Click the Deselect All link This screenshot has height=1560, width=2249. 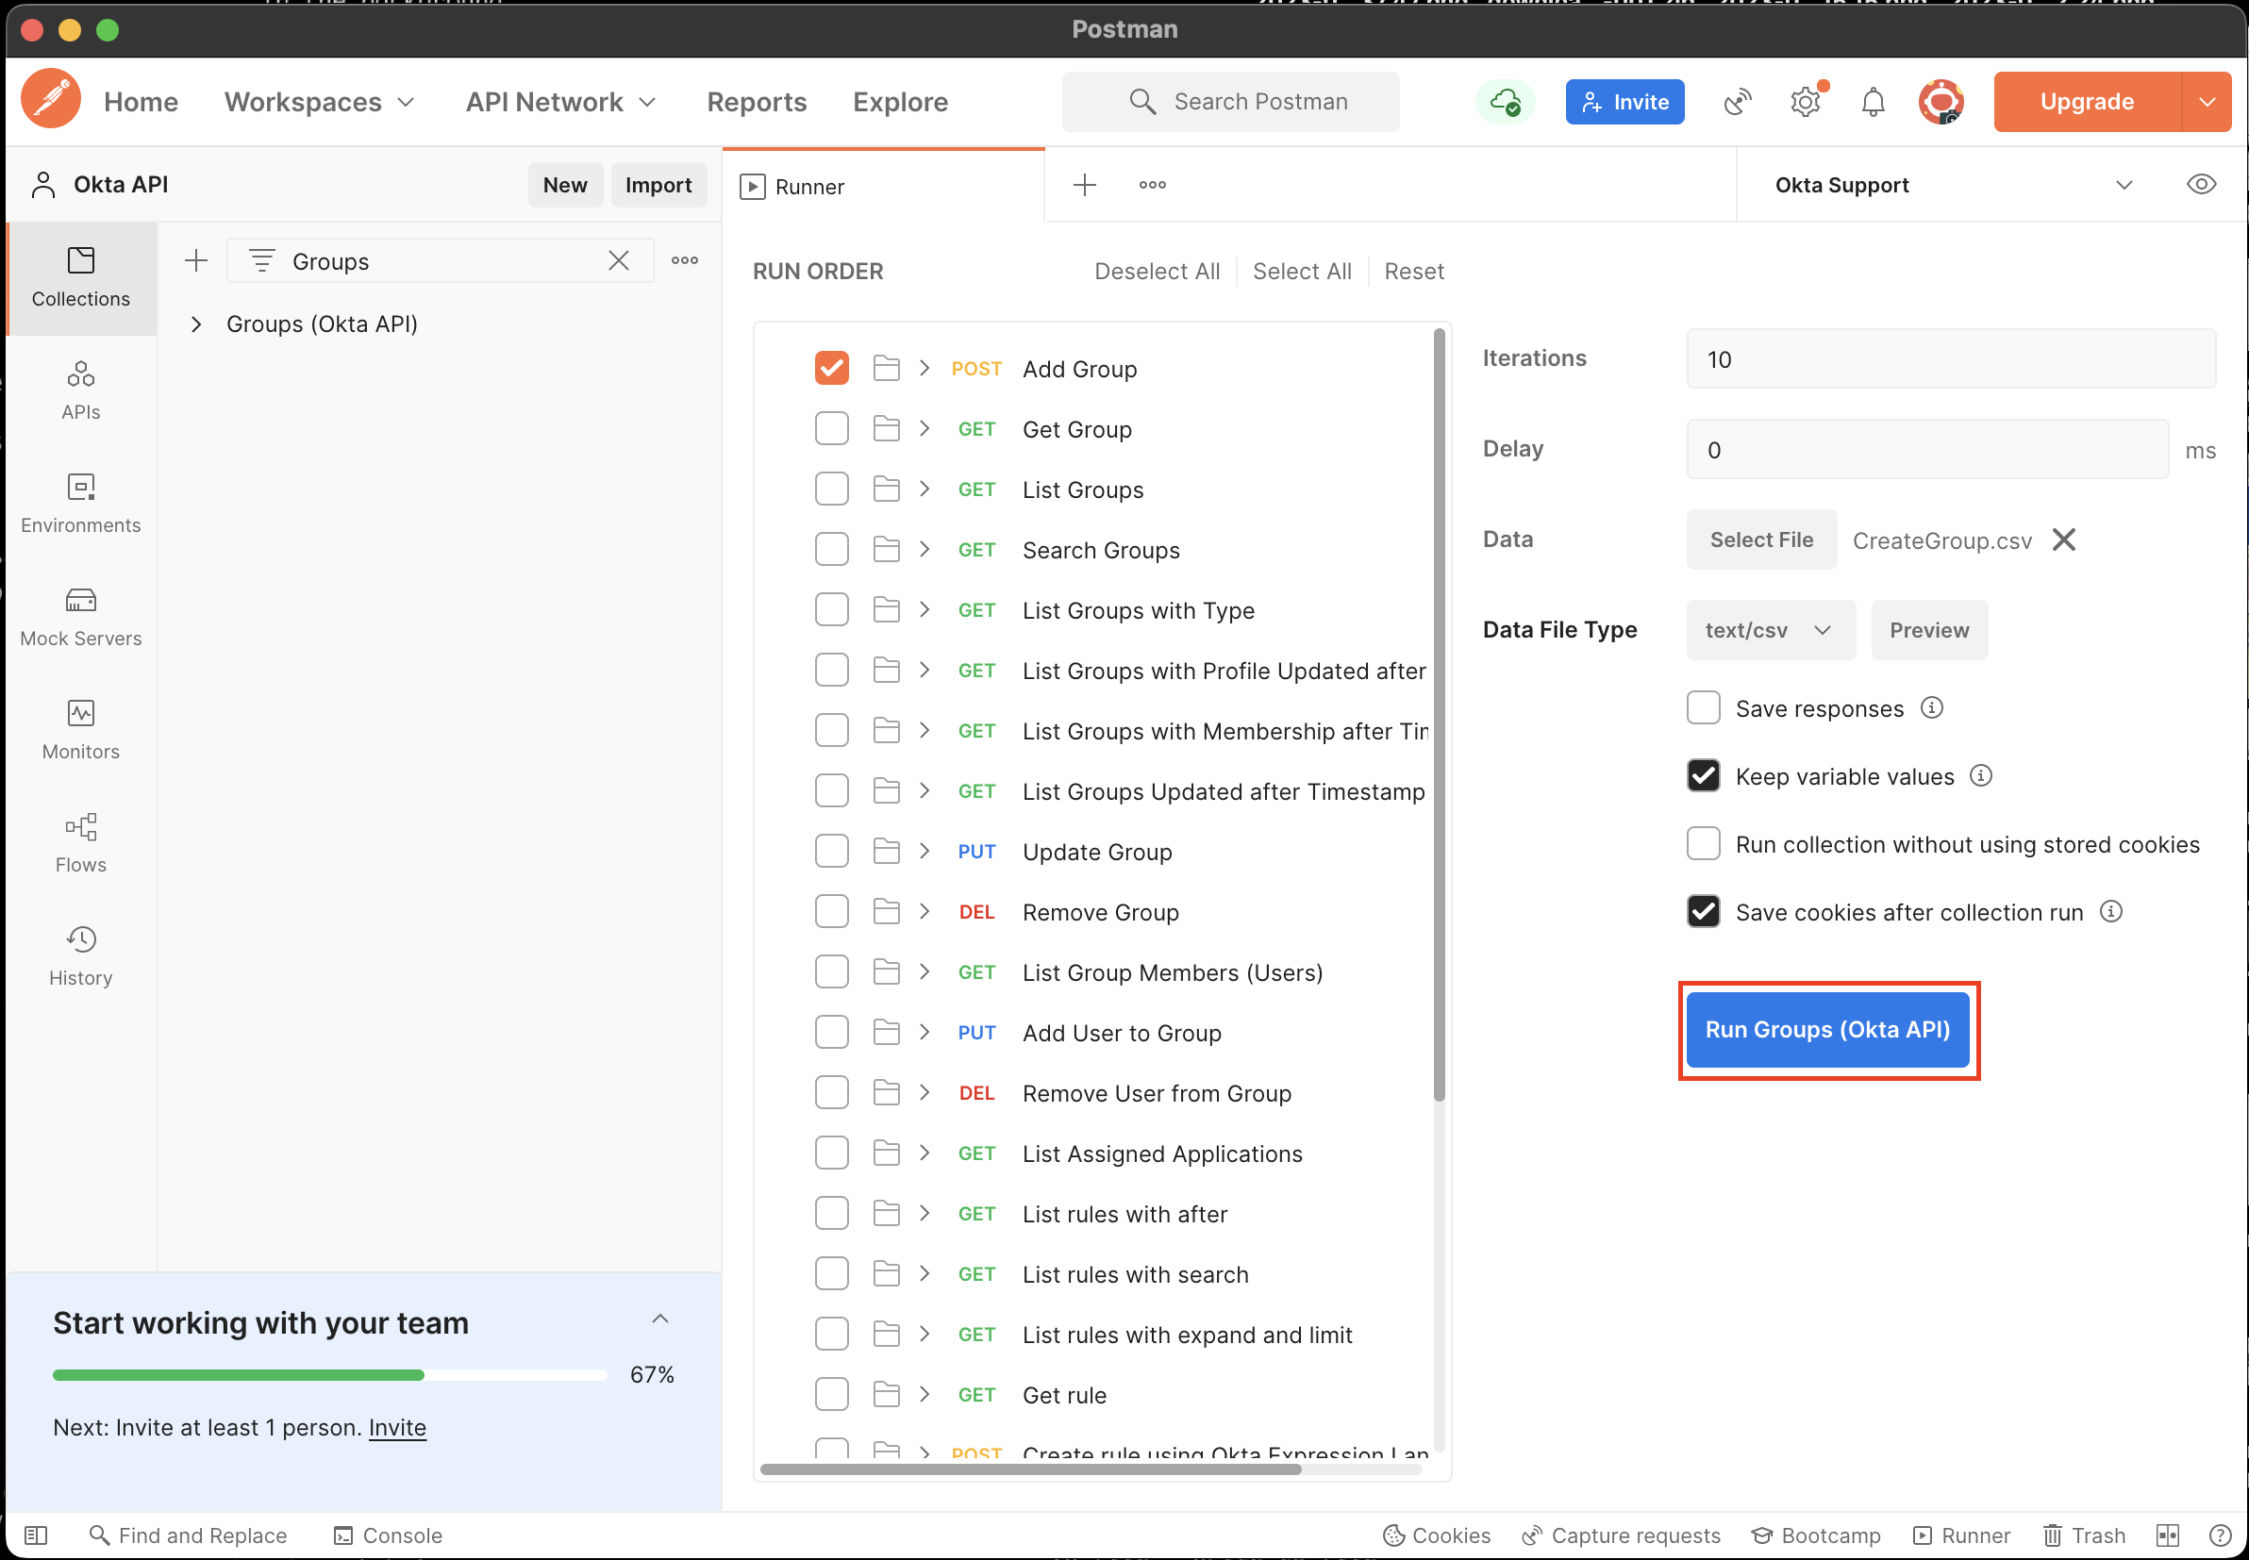pos(1157,271)
